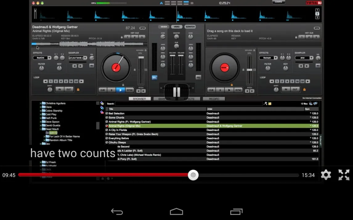Click the video progress bar scrubber
Viewport: 353px width, 220px height.
193,175
